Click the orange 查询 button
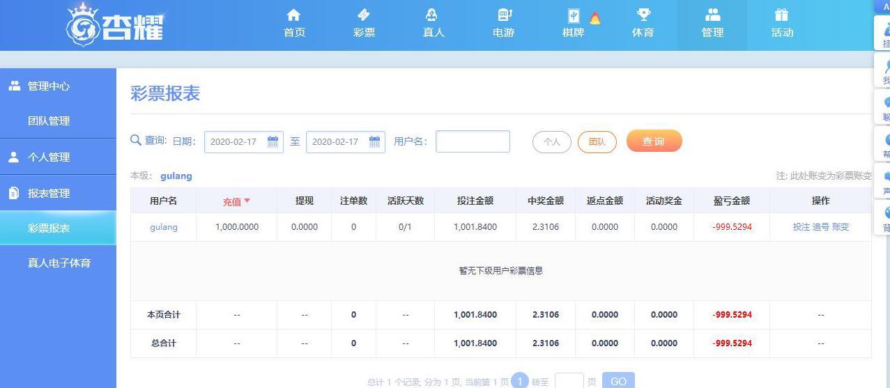The width and height of the screenshot is (890, 388). [x=654, y=141]
